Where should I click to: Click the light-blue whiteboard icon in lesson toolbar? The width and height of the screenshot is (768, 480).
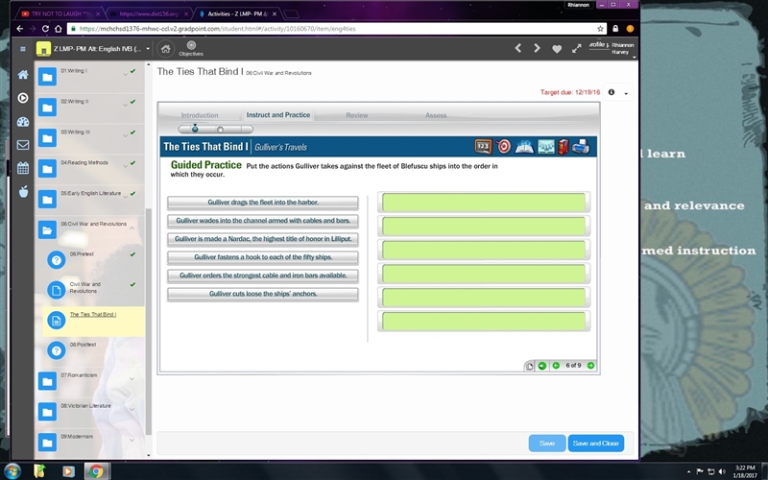tap(545, 147)
